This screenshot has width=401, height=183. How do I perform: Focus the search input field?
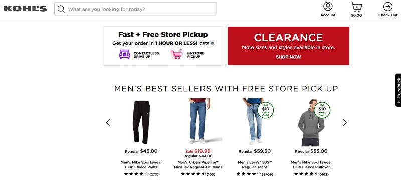click(x=135, y=9)
